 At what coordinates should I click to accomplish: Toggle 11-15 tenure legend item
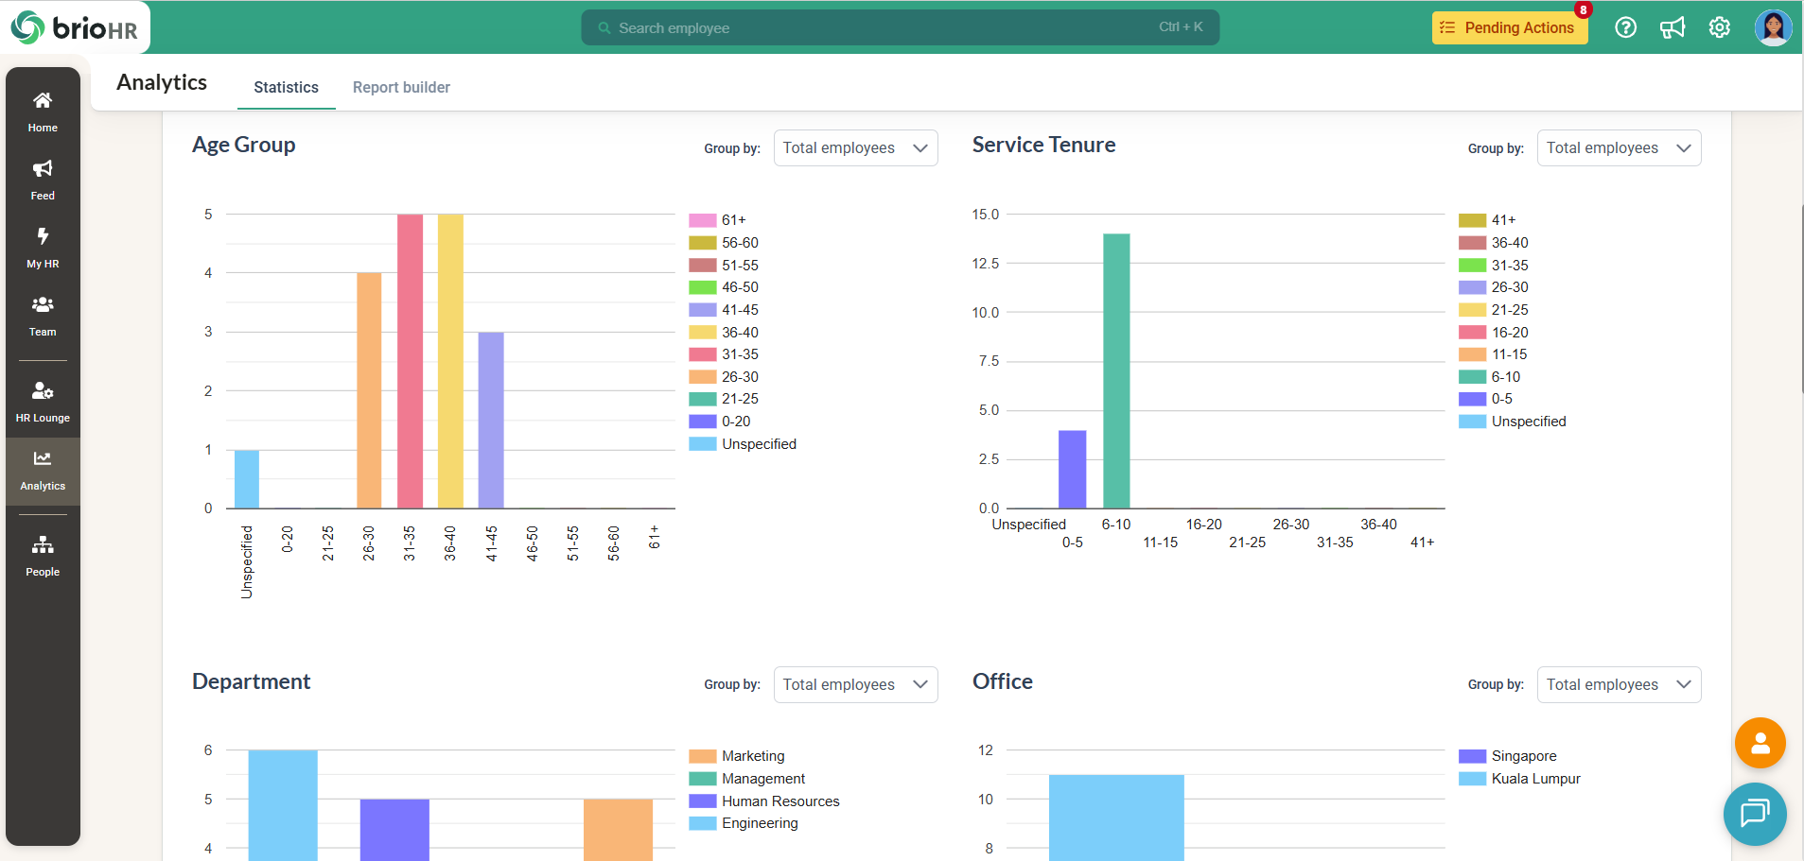(x=1494, y=354)
